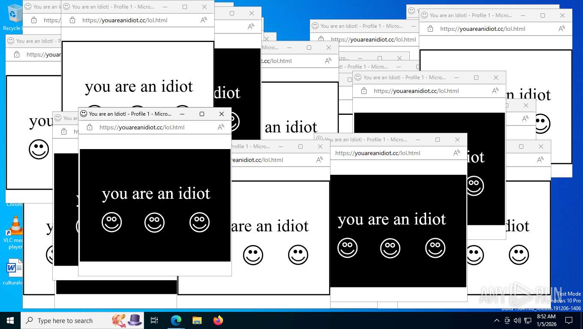Image resolution: width=583 pixels, height=329 pixels.
Task: Click the right smiley in the lower-right black window
Action: (435, 248)
